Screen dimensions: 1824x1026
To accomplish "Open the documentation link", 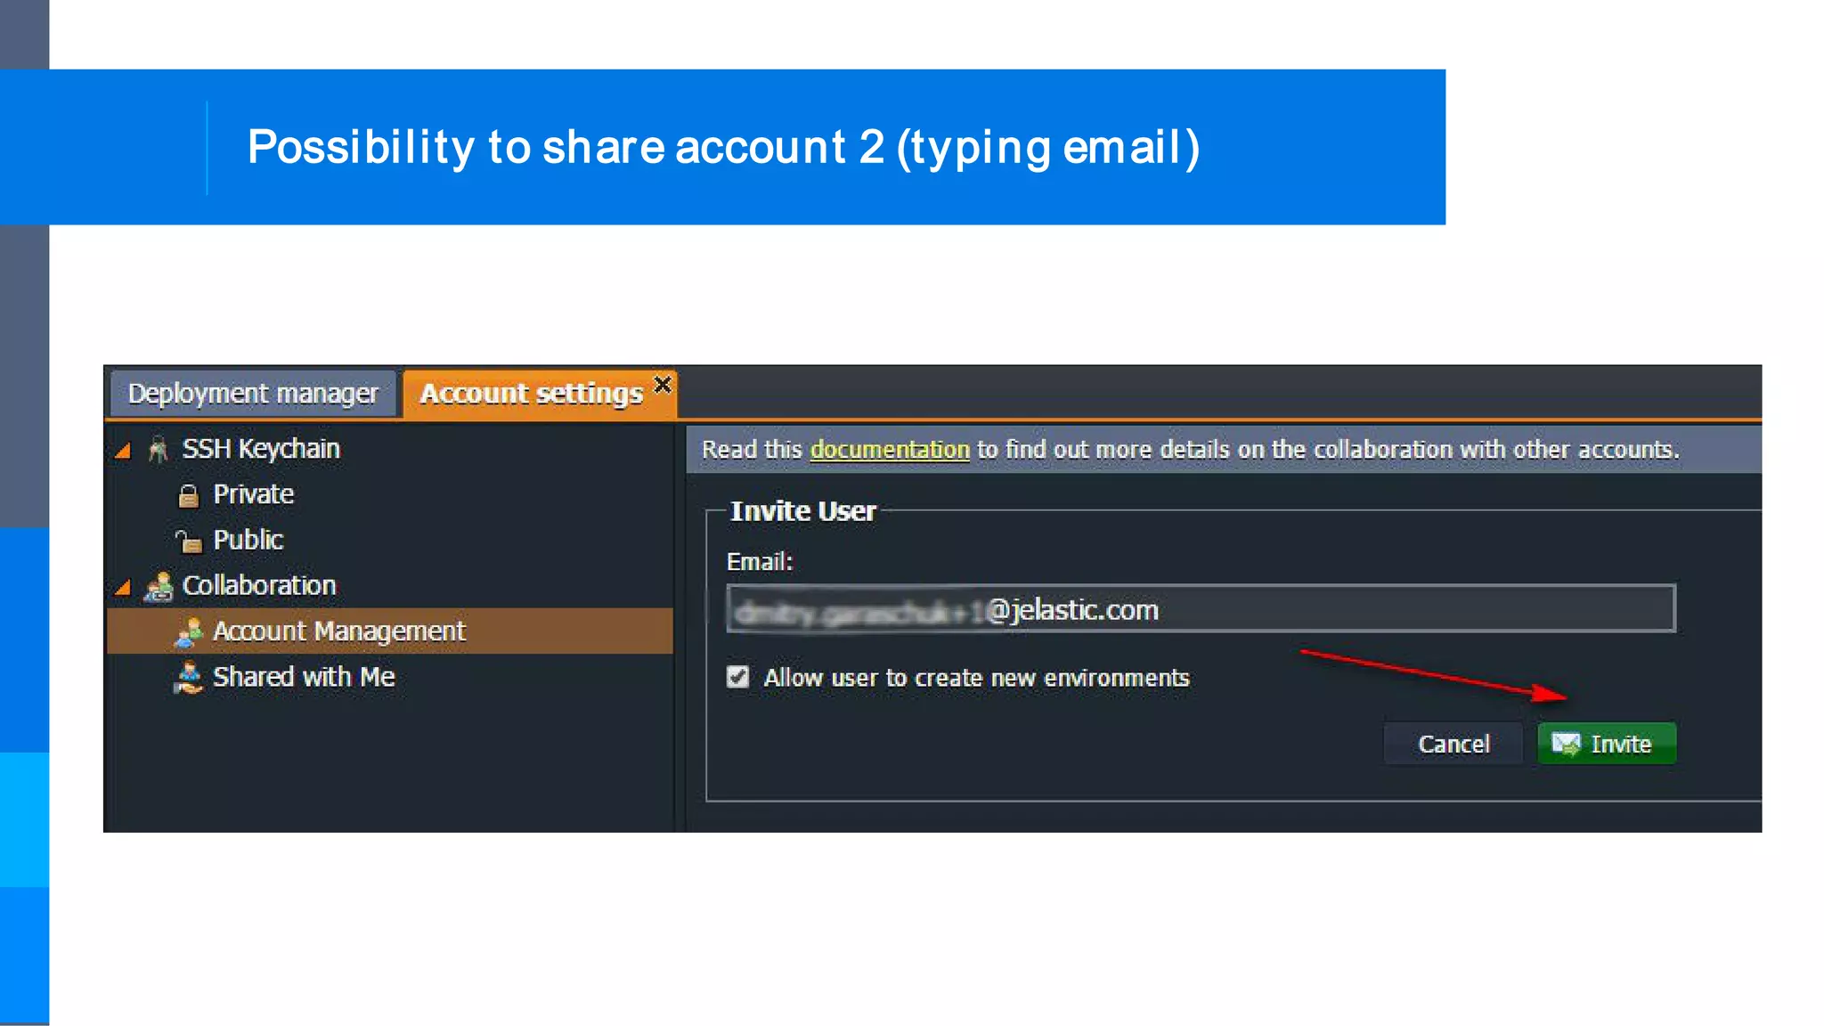I will click(x=890, y=450).
